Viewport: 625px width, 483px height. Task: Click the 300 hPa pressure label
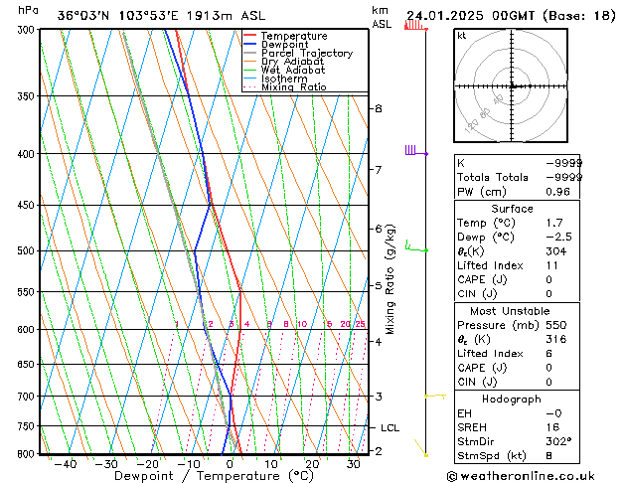[28, 30]
